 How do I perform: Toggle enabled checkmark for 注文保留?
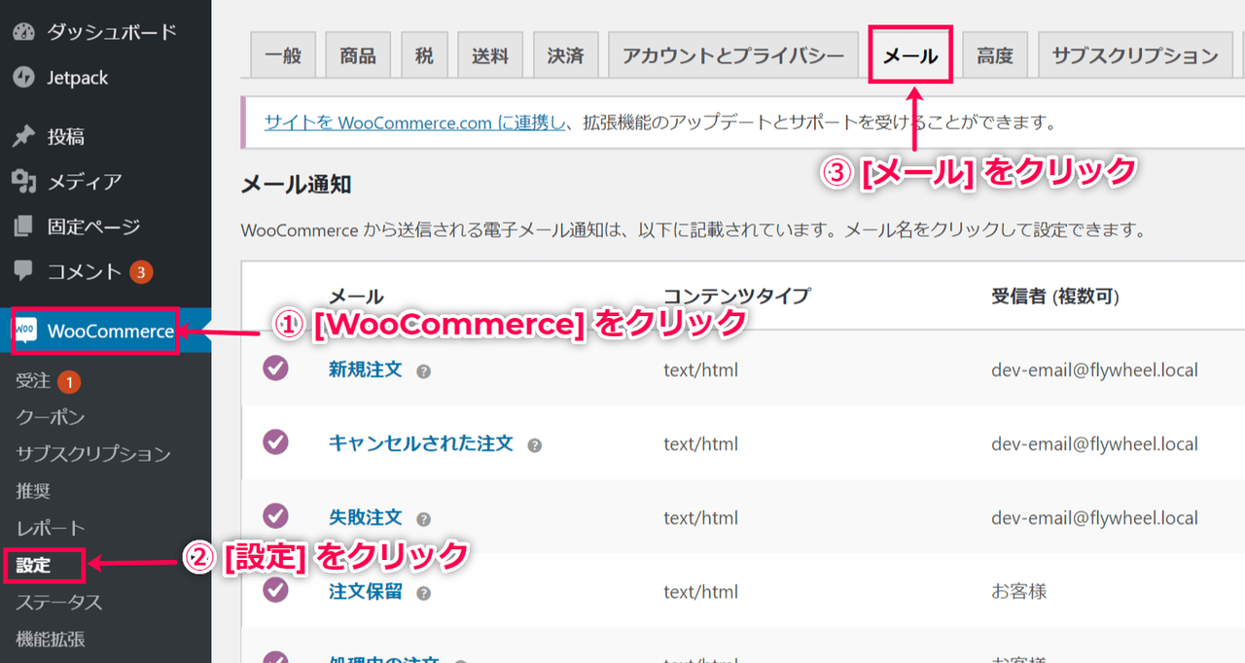click(276, 589)
